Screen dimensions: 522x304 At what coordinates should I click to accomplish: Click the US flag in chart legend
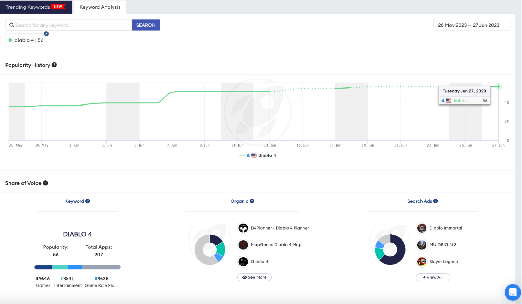254,155
